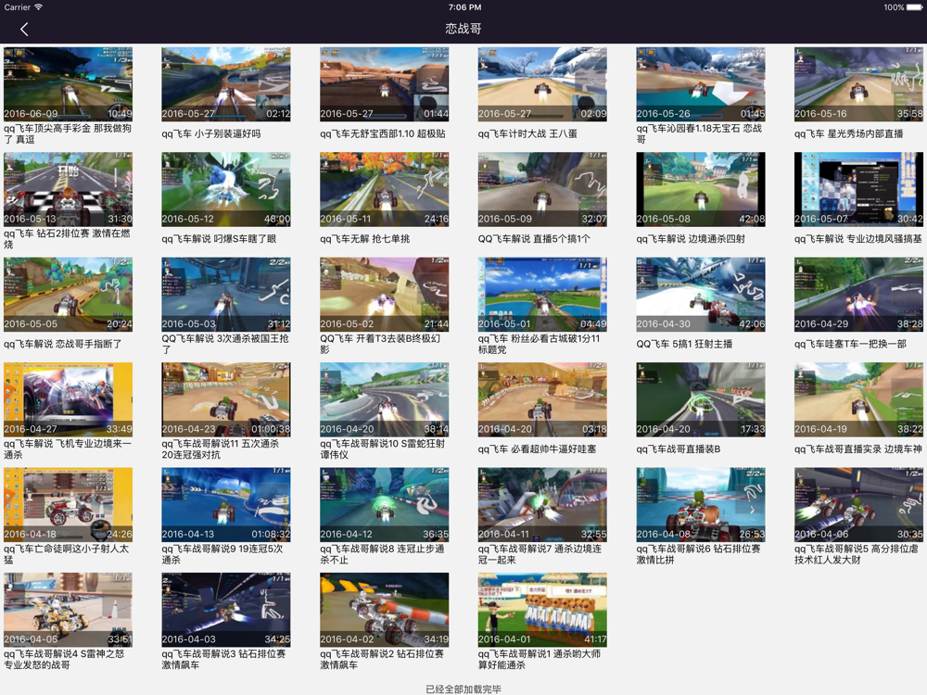Open video titled QQ飞车 5搞1 狂射主播
927x695 pixels.
click(x=684, y=344)
